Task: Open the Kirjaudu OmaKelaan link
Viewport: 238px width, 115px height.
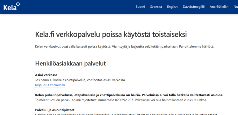Action: click(50, 85)
